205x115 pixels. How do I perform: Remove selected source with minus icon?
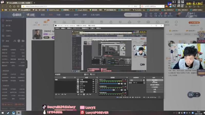click(x=81, y=94)
